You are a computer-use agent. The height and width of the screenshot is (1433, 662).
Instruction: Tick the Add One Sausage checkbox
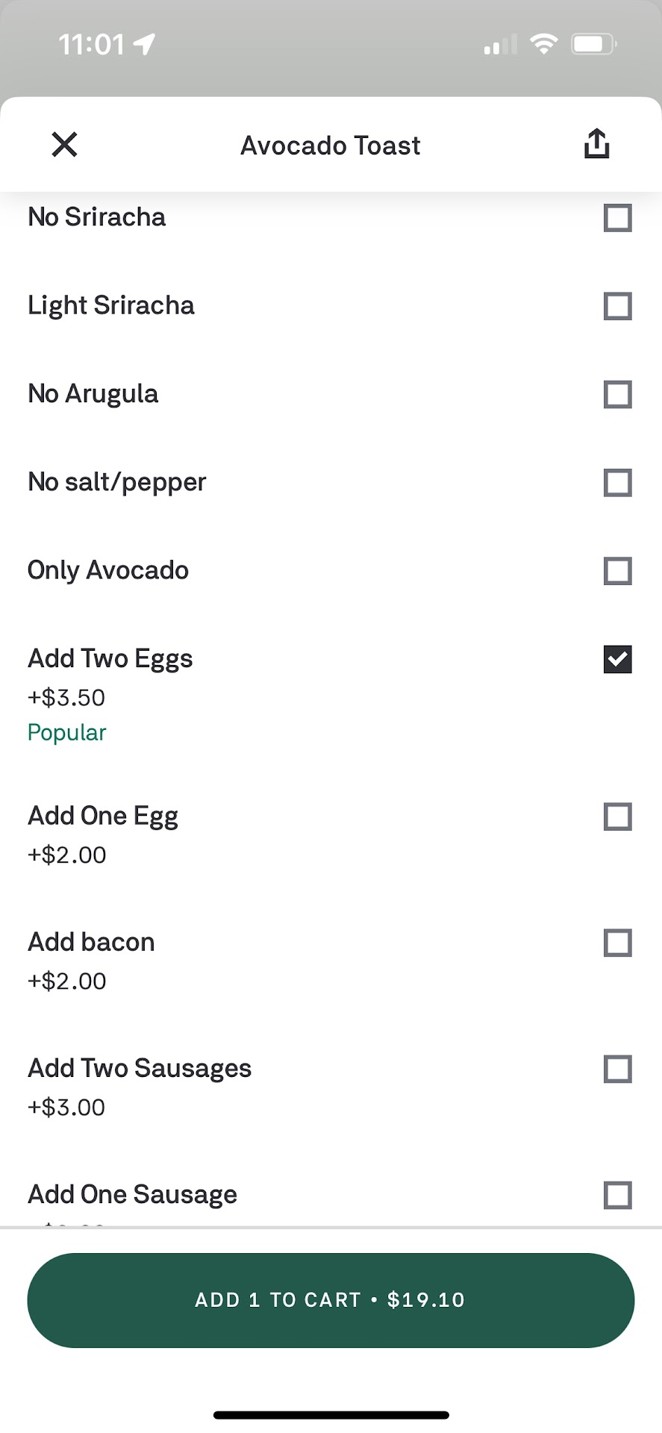click(617, 1195)
